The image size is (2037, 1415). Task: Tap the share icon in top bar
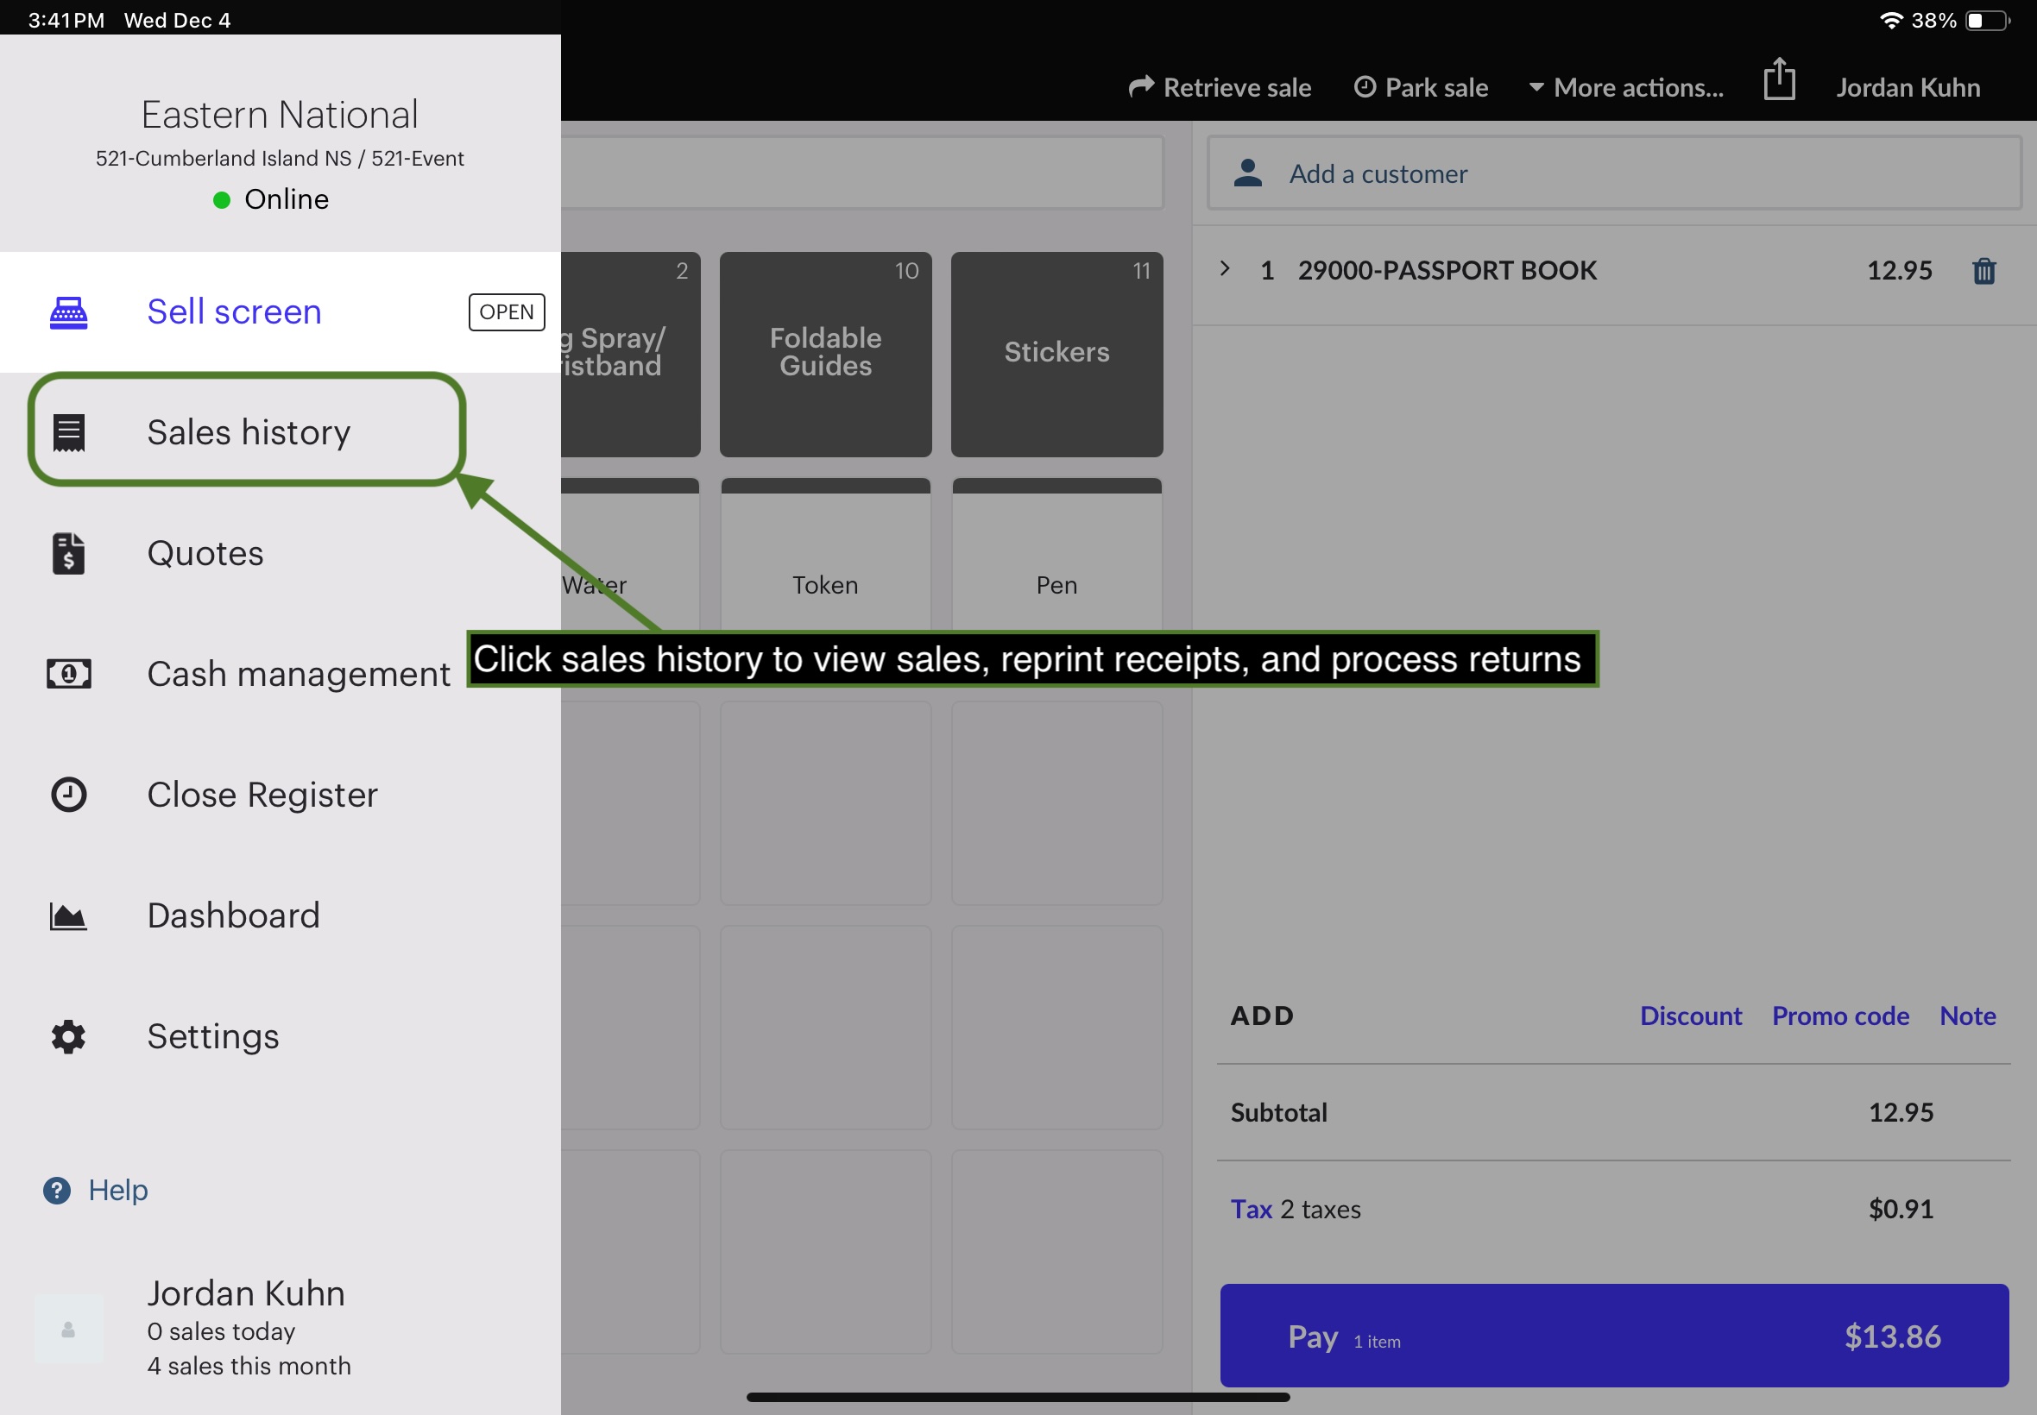click(x=1779, y=79)
